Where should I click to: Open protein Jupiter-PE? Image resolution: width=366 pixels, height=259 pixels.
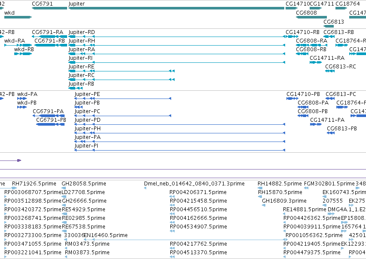click(x=123, y=99)
